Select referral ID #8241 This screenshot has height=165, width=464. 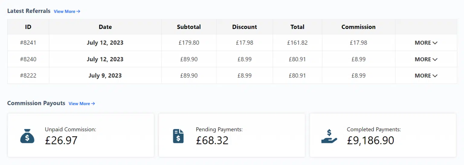click(x=28, y=43)
